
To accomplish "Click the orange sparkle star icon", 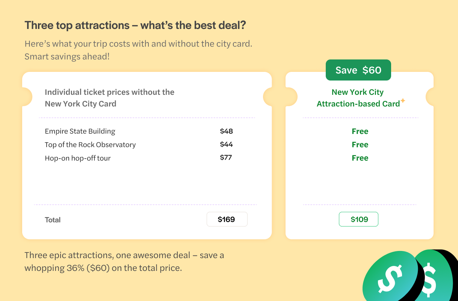I will [403, 100].
